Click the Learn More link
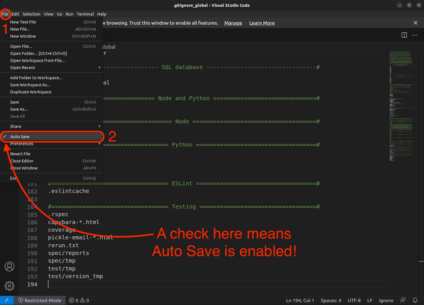Screen dimensions: 424x305 [262, 23]
